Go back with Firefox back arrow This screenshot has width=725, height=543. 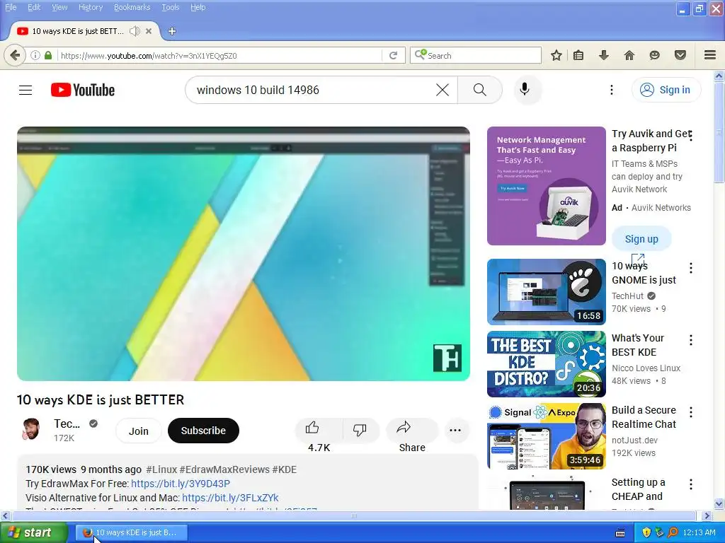[x=15, y=55]
